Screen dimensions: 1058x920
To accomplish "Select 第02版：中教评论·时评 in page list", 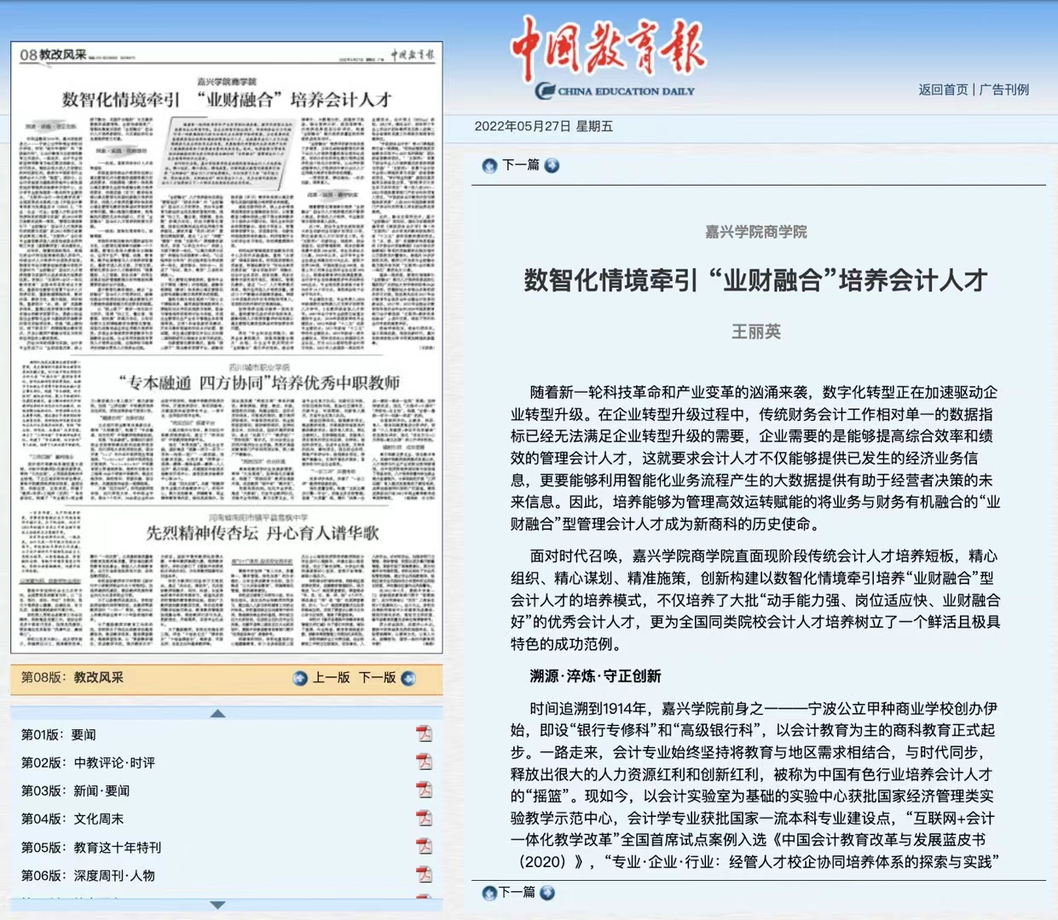I will [x=89, y=762].
